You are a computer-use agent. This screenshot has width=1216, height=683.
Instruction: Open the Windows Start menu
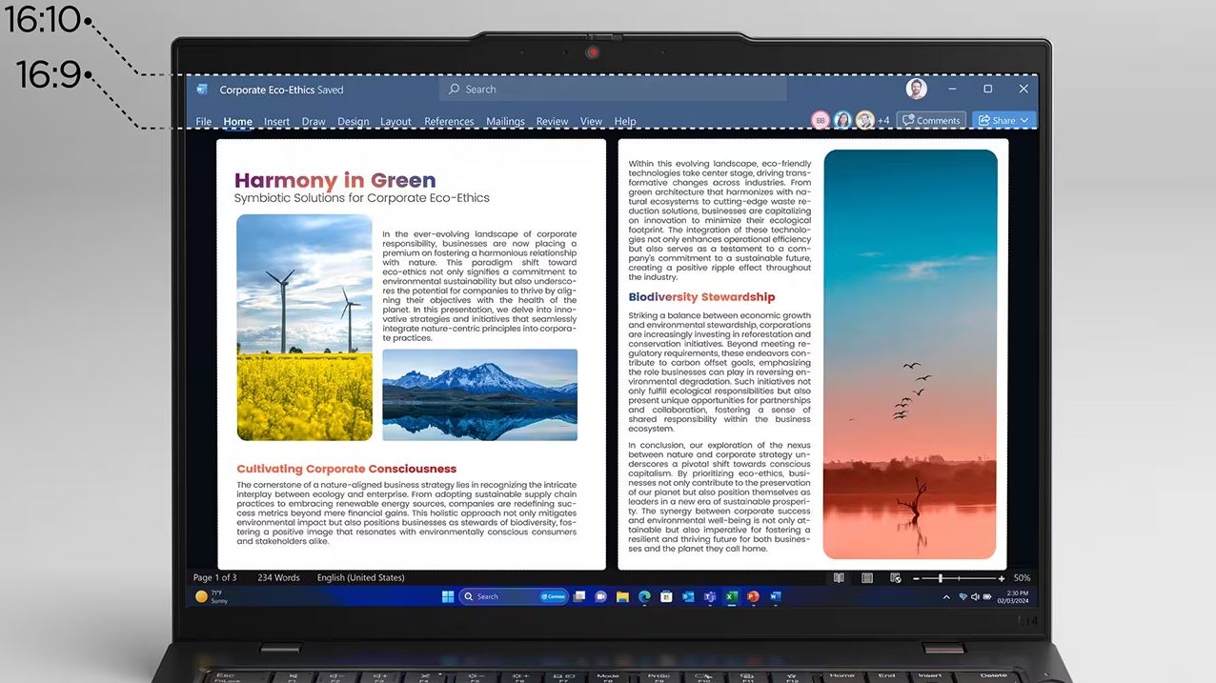(448, 597)
